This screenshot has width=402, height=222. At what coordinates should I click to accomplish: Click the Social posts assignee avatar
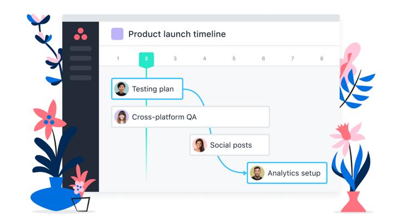point(200,145)
